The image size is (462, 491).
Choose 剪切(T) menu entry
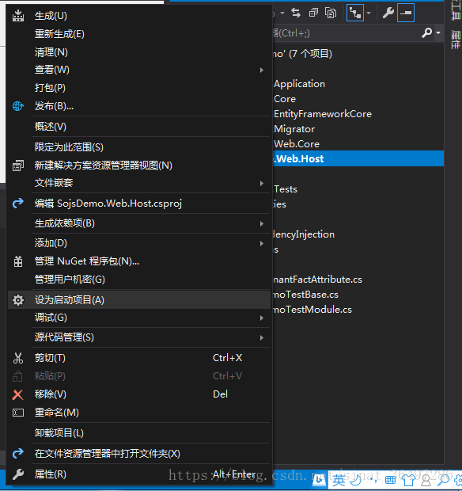[139, 358]
